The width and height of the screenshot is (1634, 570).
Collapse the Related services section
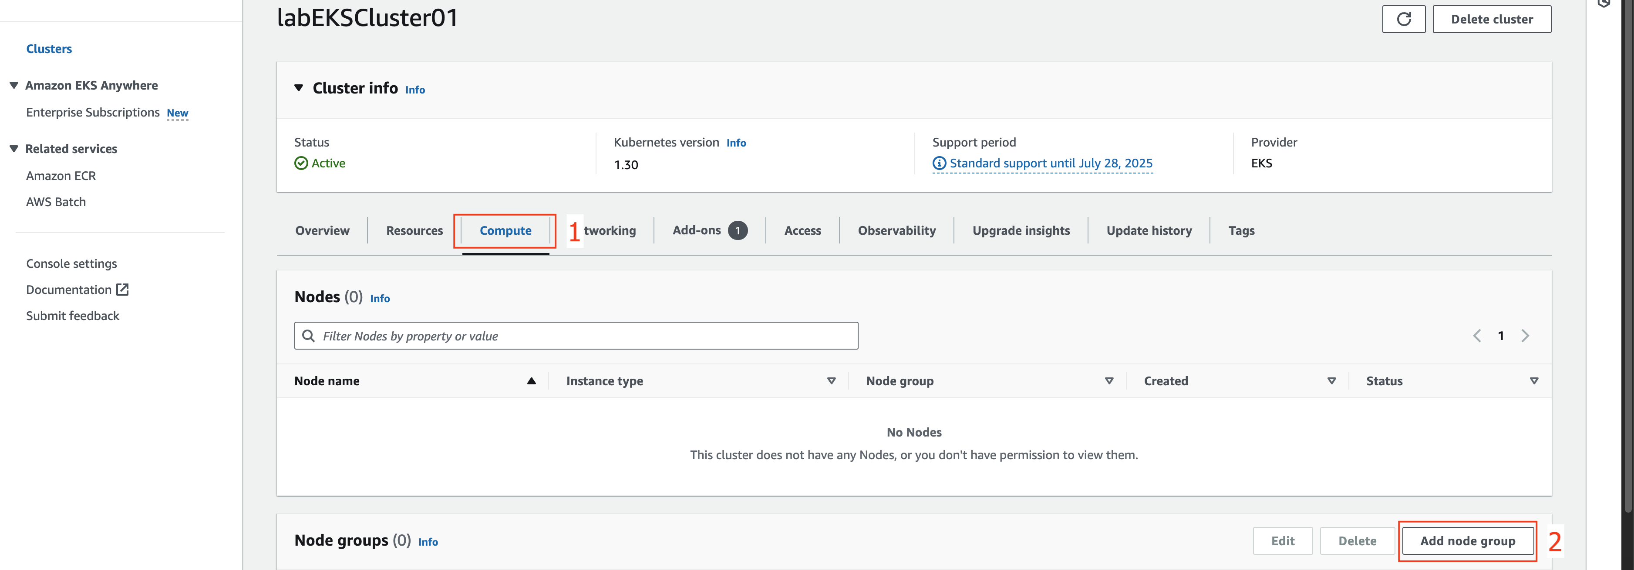[14, 148]
